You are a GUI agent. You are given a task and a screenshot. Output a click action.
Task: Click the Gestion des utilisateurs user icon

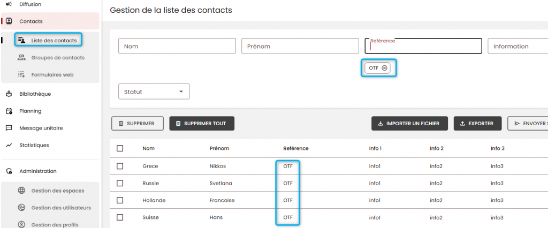pyautogui.click(x=21, y=207)
